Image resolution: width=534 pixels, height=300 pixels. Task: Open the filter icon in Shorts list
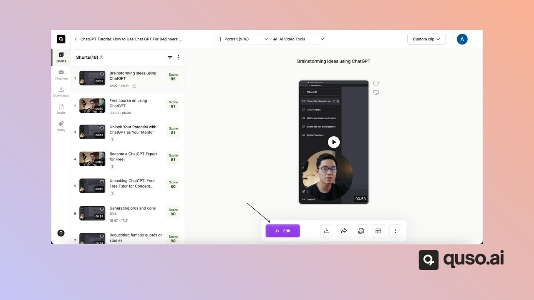170,57
